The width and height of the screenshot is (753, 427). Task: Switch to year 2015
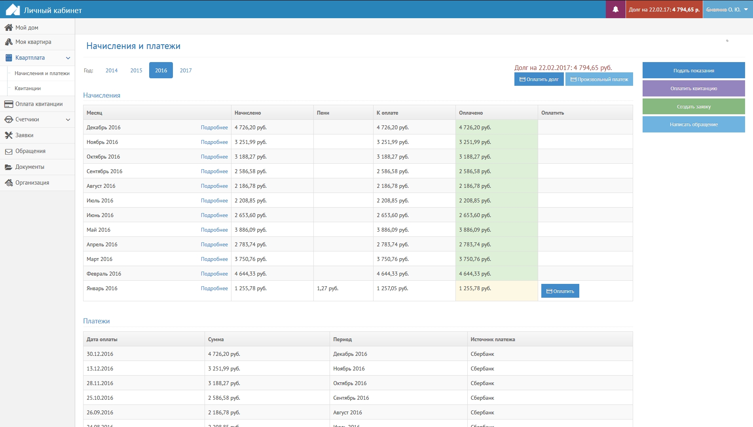[x=136, y=70]
